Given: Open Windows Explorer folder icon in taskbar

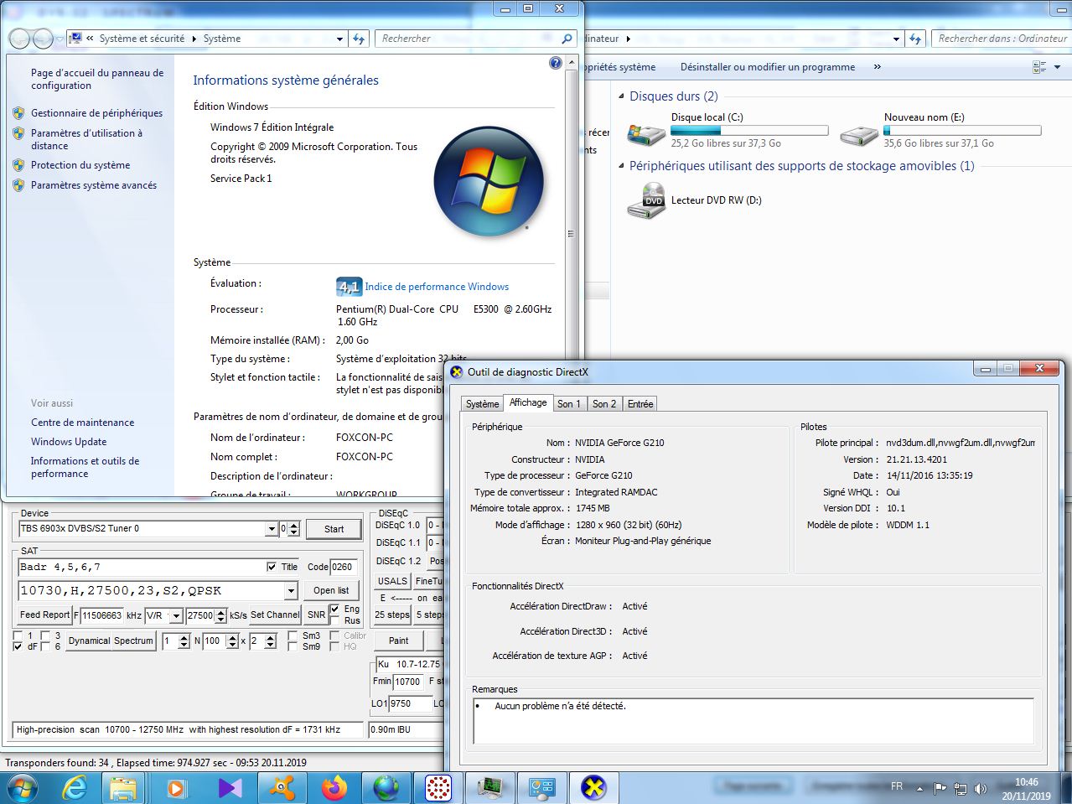Looking at the screenshot, I should tap(123, 788).
